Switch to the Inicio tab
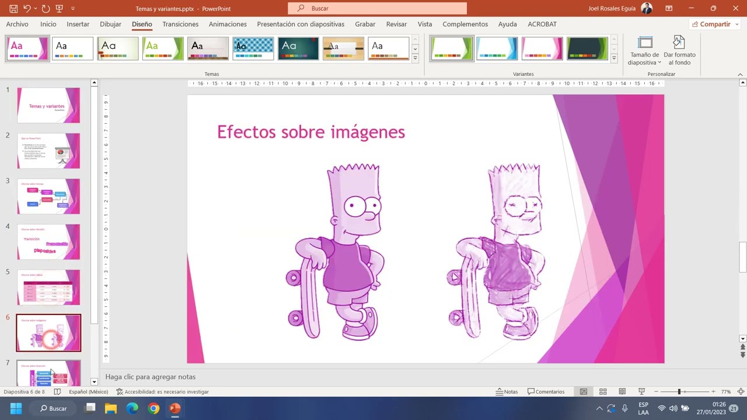Viewport: 747px width, 420px height. tap(48, 24)
